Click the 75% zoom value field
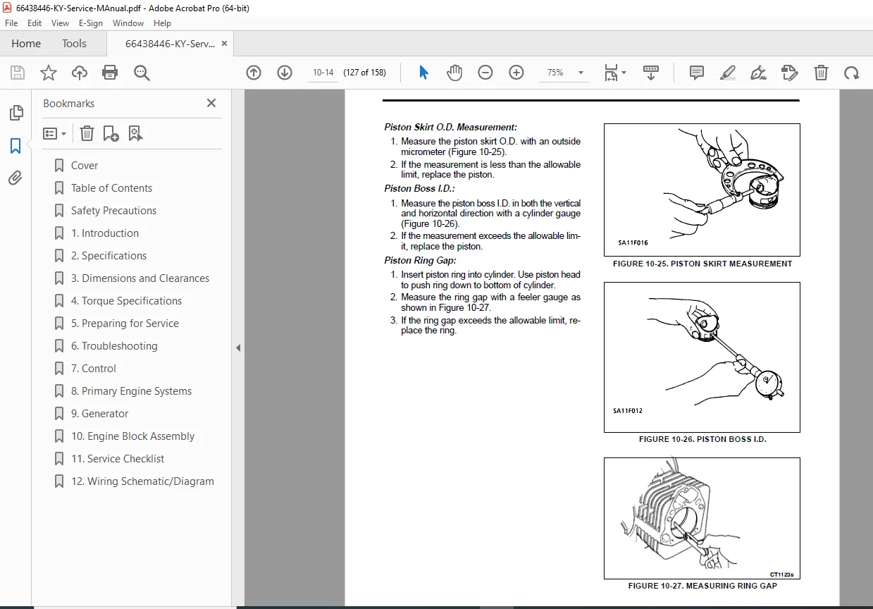 click(555, 73)
